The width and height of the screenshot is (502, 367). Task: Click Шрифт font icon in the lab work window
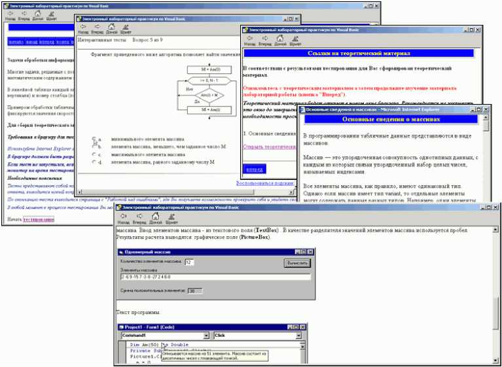coord(171,216)
